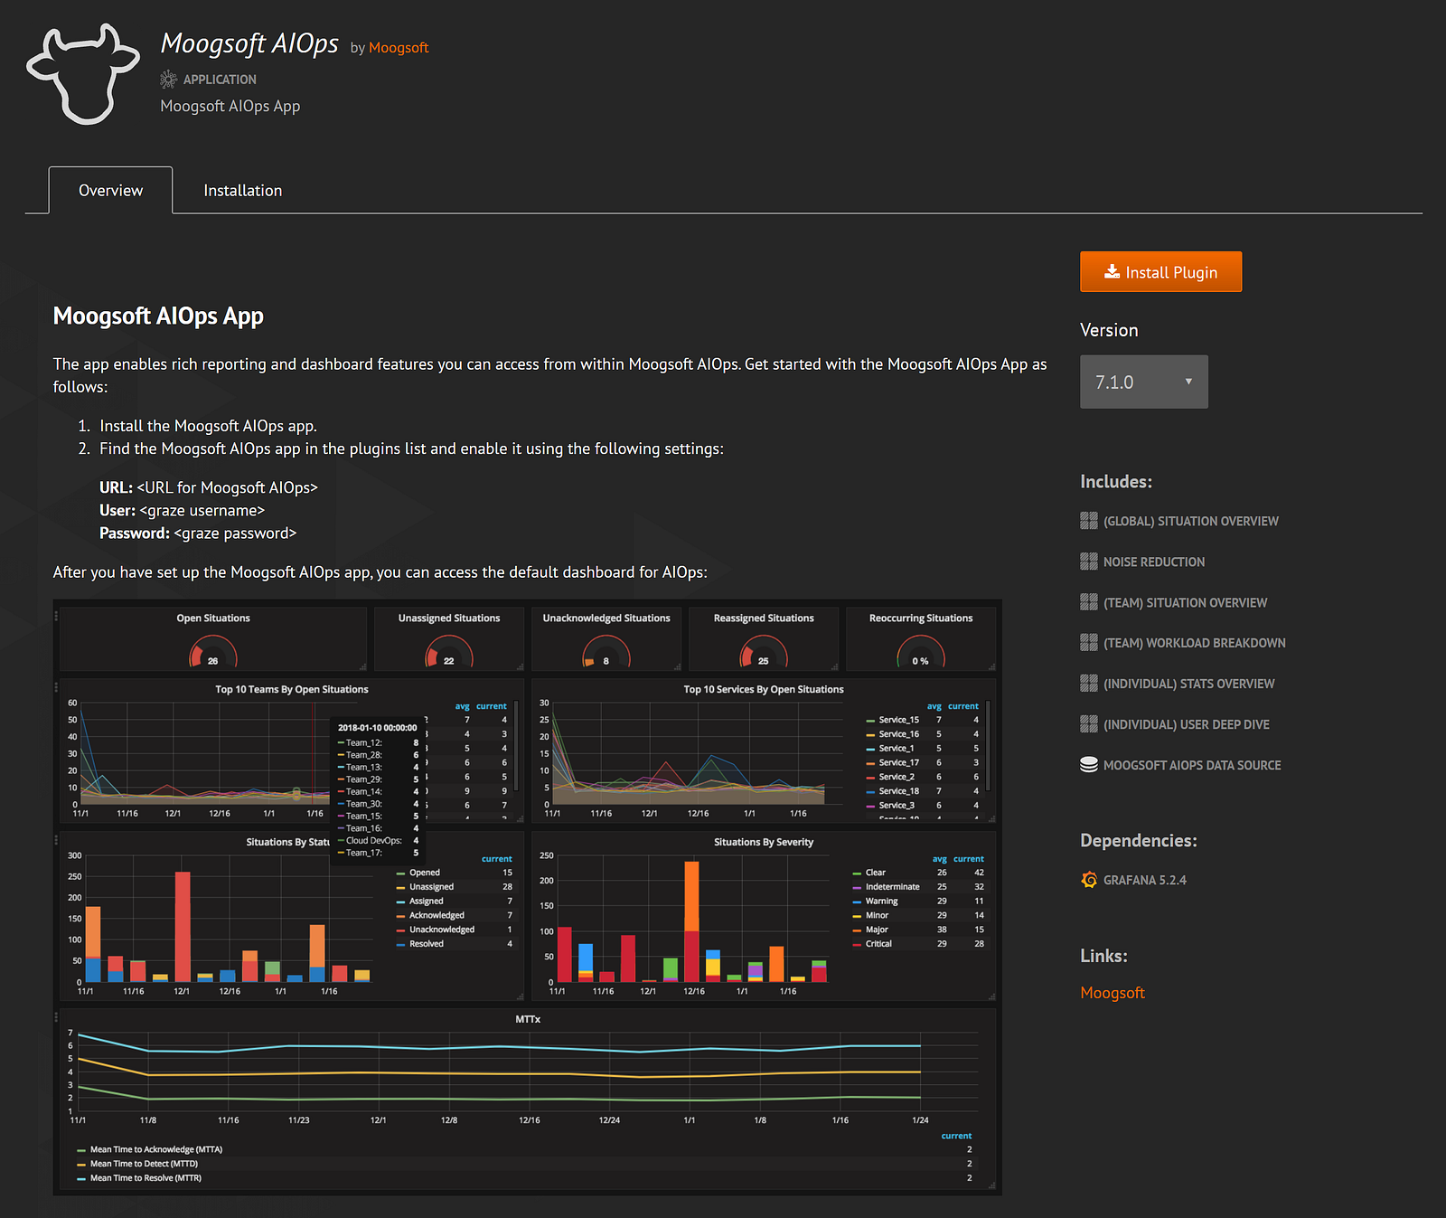Screen dimensions: 1446x1218
Task: Open the 7.1.0 version dropdown
Action: point(1143,382)
